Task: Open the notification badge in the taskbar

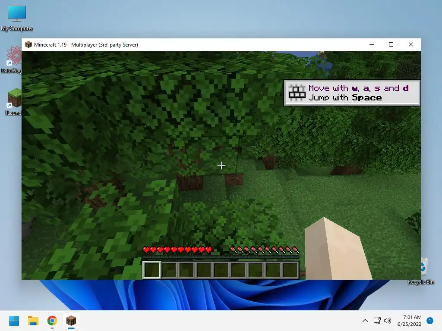Action: pos(429,321)
